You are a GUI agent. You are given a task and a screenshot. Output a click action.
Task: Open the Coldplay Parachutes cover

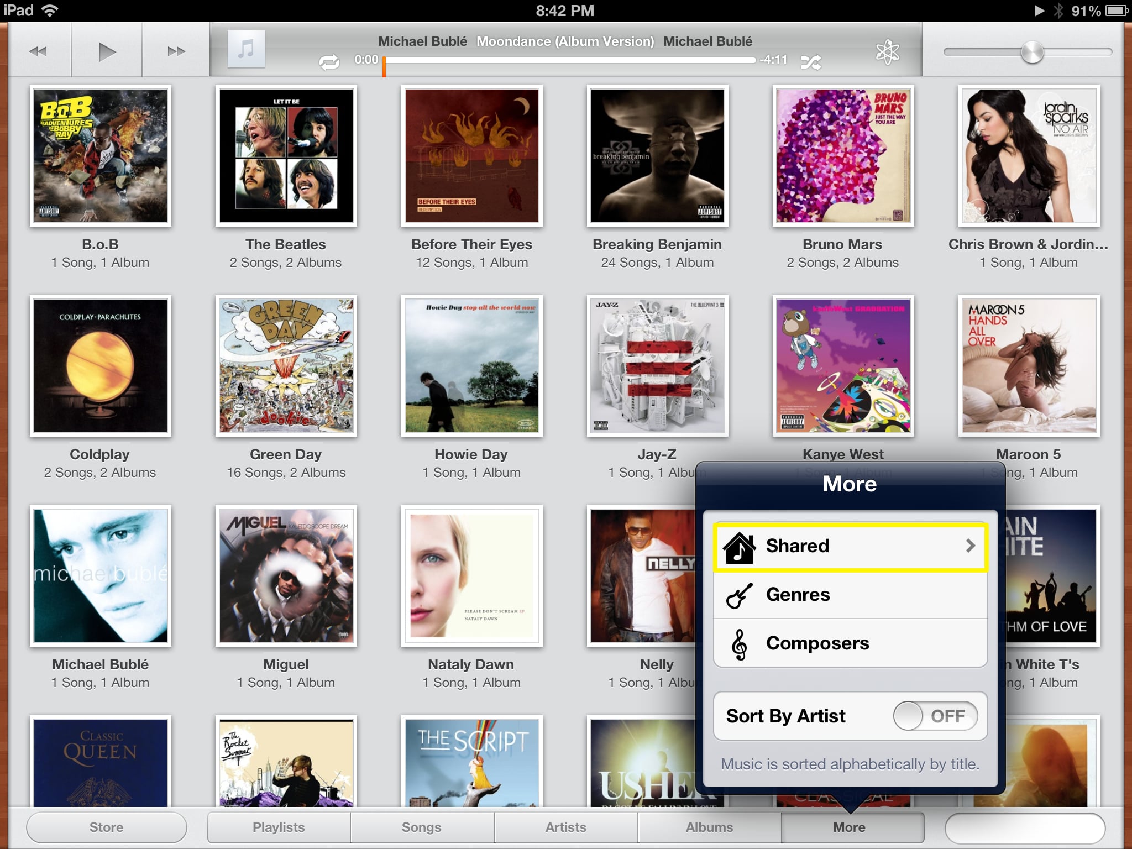click(x=101, y=366)
